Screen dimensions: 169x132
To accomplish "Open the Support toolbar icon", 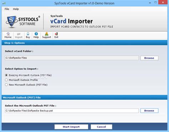I will [x=46, y=35].
